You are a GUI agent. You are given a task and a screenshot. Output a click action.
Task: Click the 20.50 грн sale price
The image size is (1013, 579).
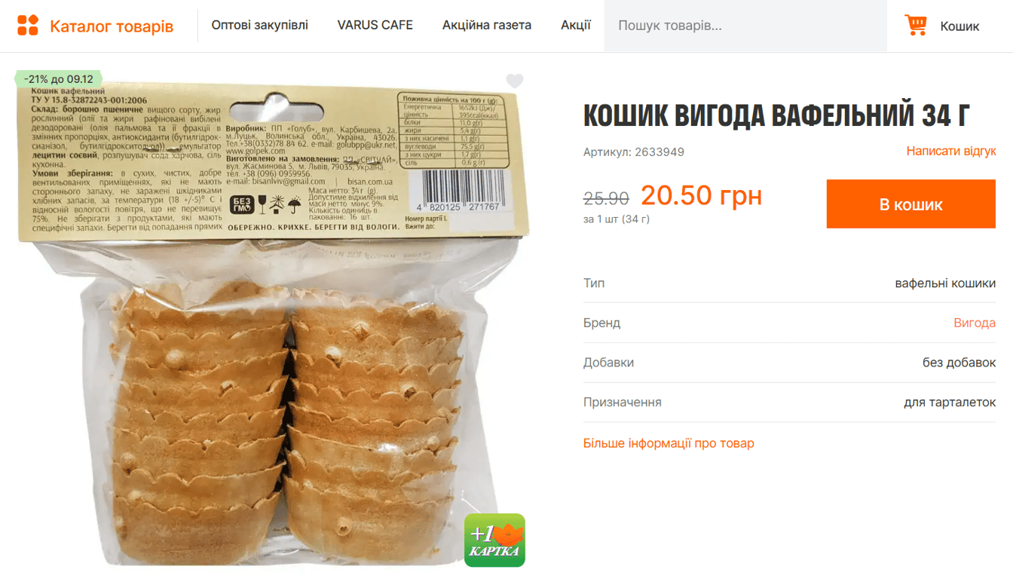click(702, 195)
